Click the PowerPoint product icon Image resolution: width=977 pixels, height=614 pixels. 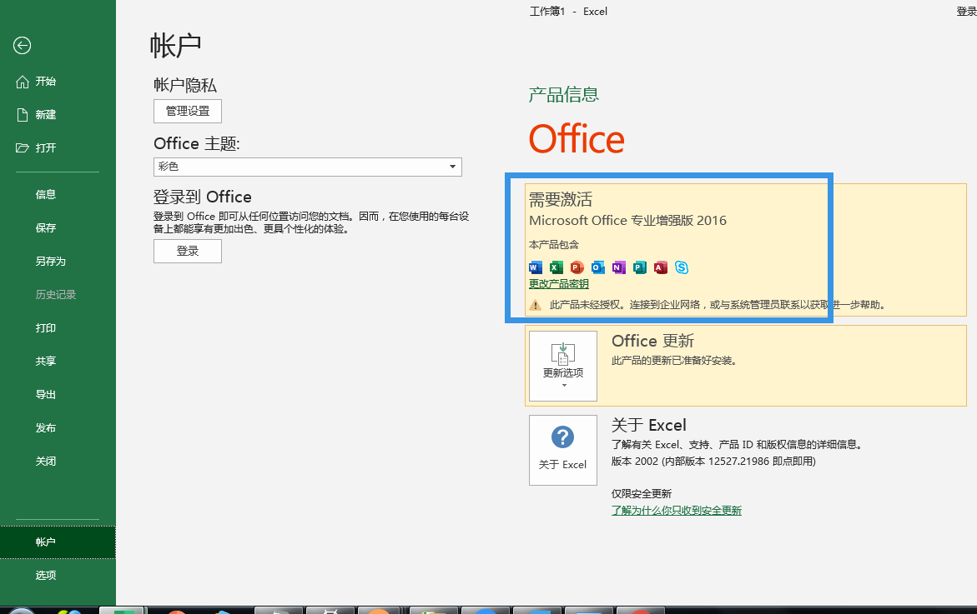point(577,267)
